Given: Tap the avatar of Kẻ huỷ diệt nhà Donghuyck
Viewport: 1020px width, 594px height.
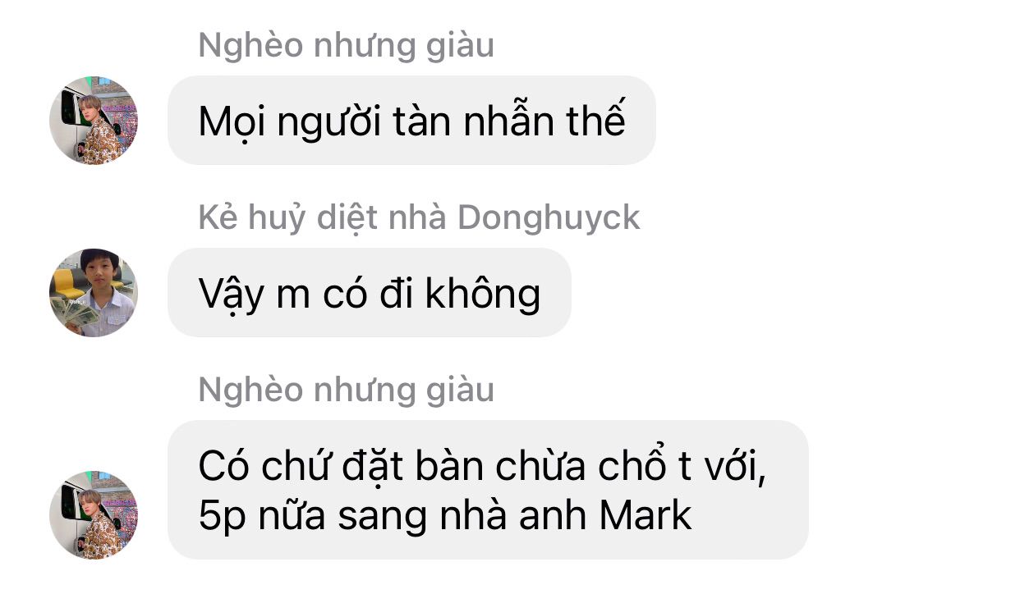Looking at the screenshot, I should [x=94, y=293].
